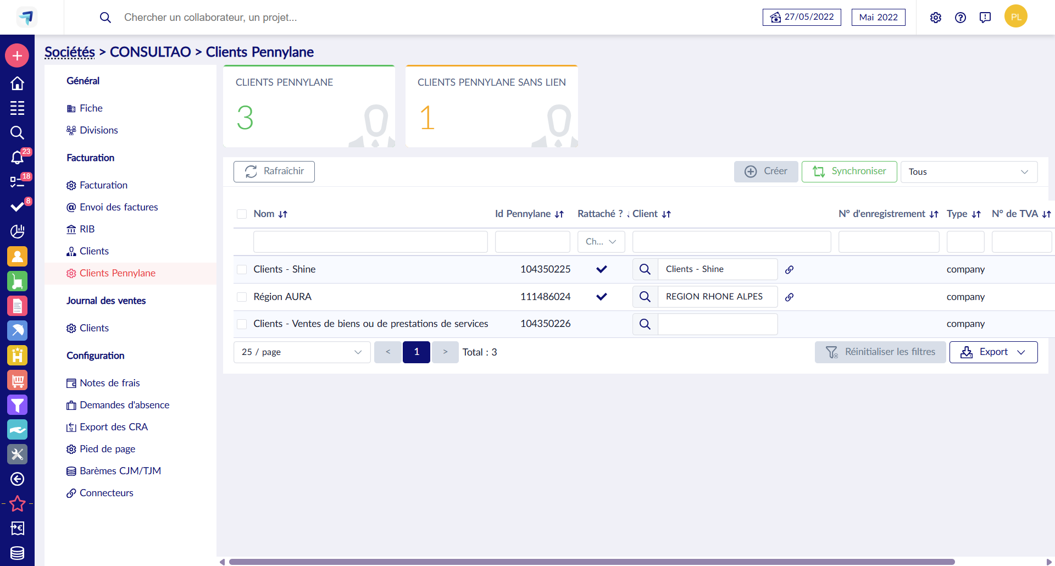The image size is (1055, 566).
Task: Focus the Id Pennylane filter field
Action: click(x=532, y=242)
